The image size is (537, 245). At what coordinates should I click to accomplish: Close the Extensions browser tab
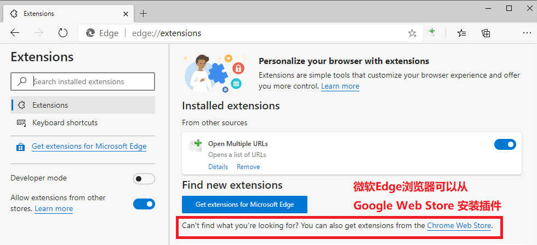pos(125,14)
